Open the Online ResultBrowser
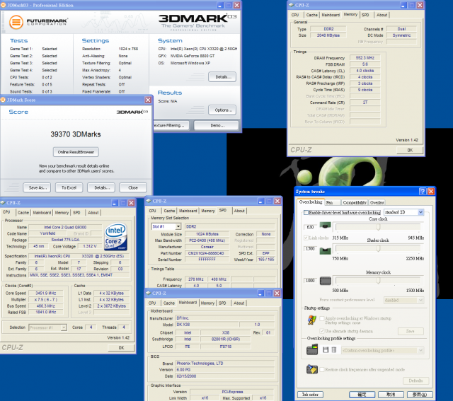 pos(76,152)
